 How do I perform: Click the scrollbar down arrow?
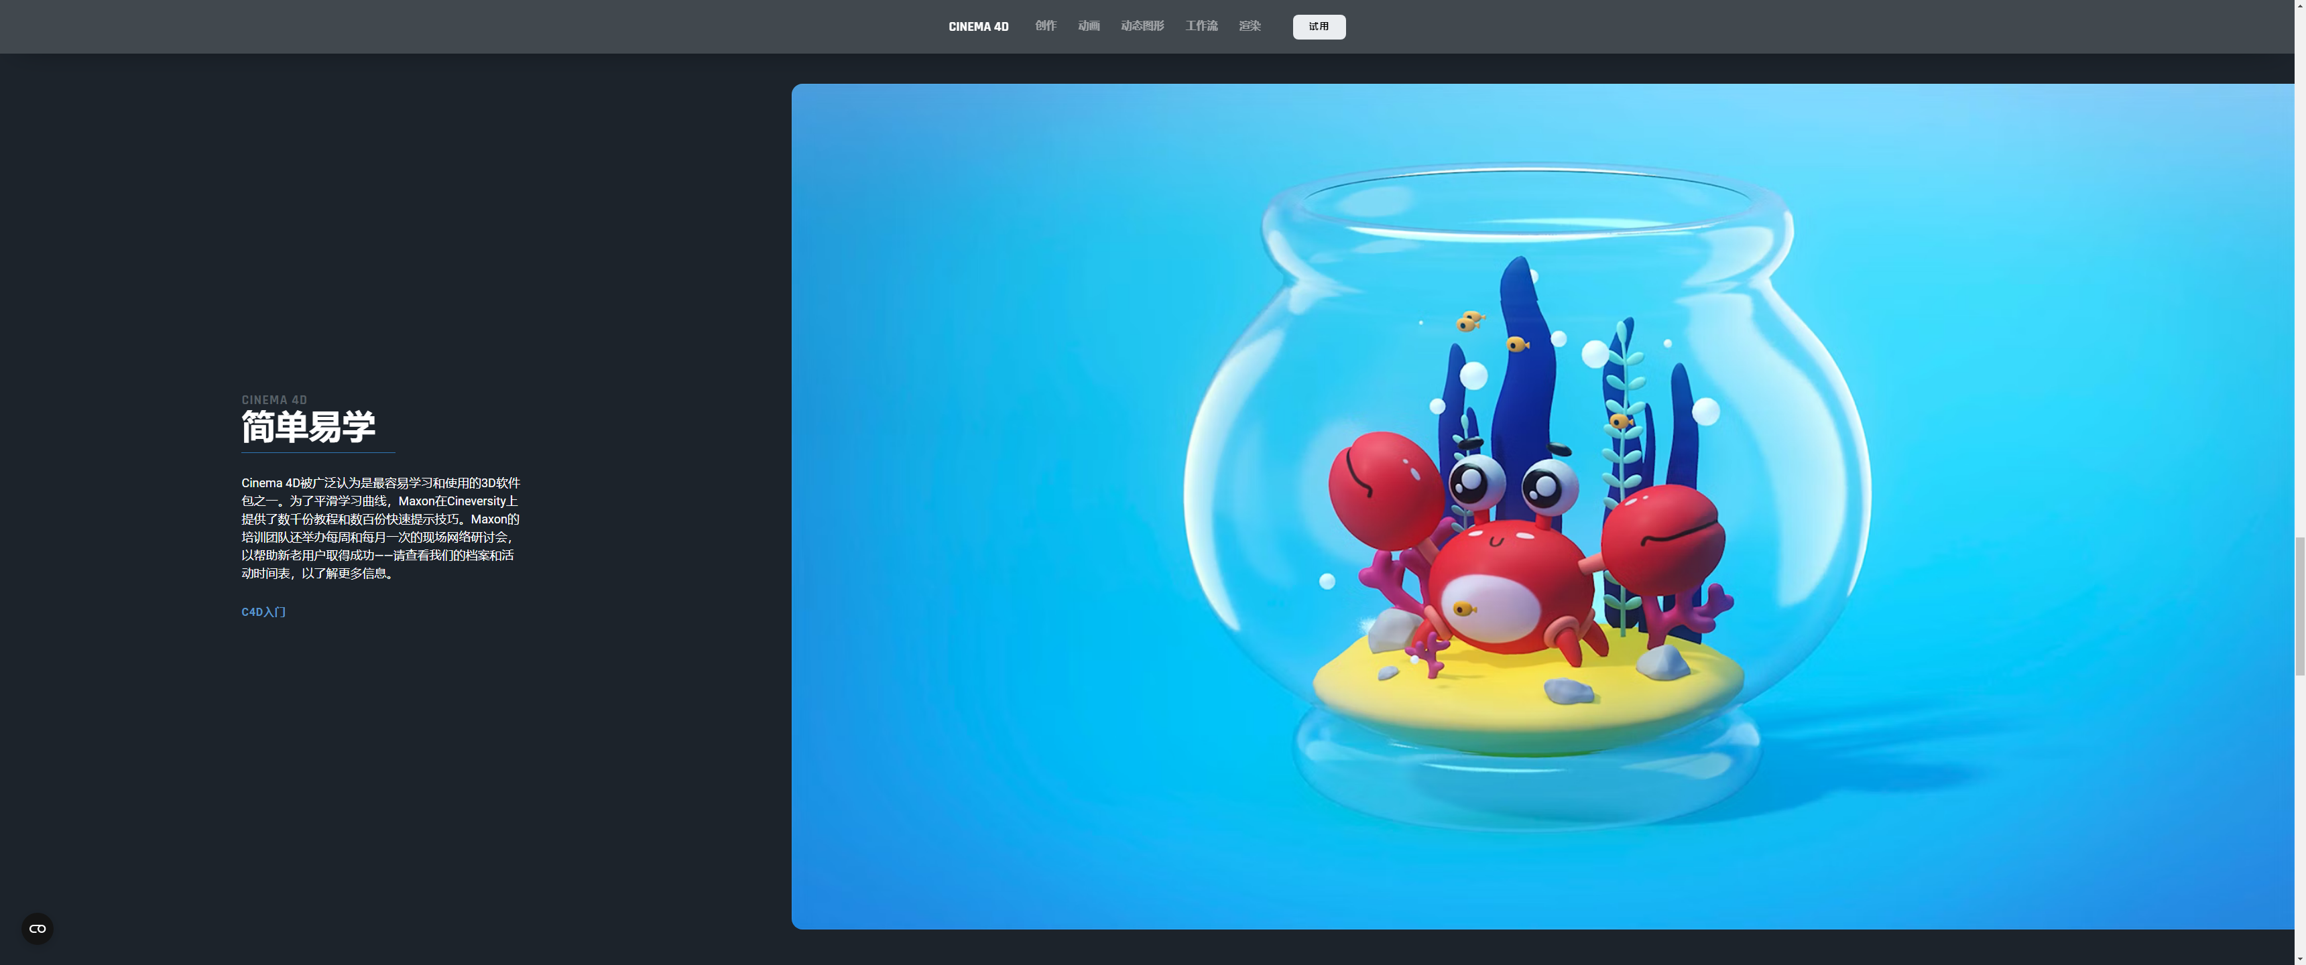(x=2300, y=959)
